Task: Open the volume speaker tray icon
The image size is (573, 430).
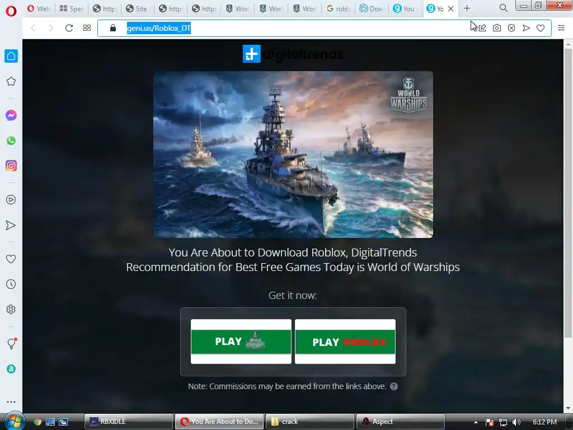Action: (516, 422)
